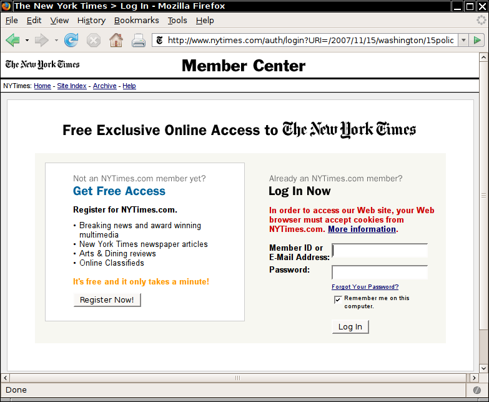
Task: Click The New York Times header logo
Action: [42, 64]
